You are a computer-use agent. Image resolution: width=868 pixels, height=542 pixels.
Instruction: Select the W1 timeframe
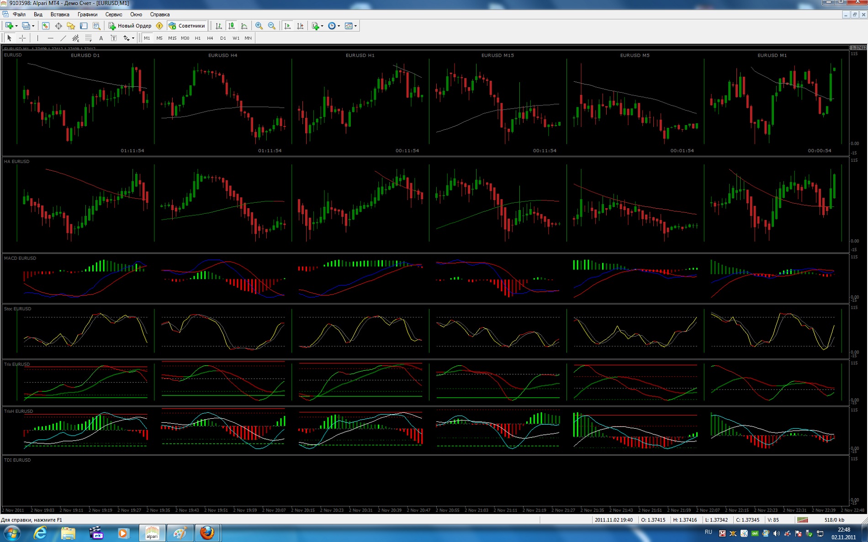(x=236, y=38)
